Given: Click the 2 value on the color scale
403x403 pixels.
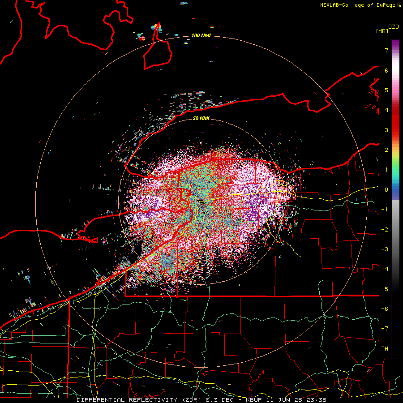Looking at the screenshot, I should (386, 150).
